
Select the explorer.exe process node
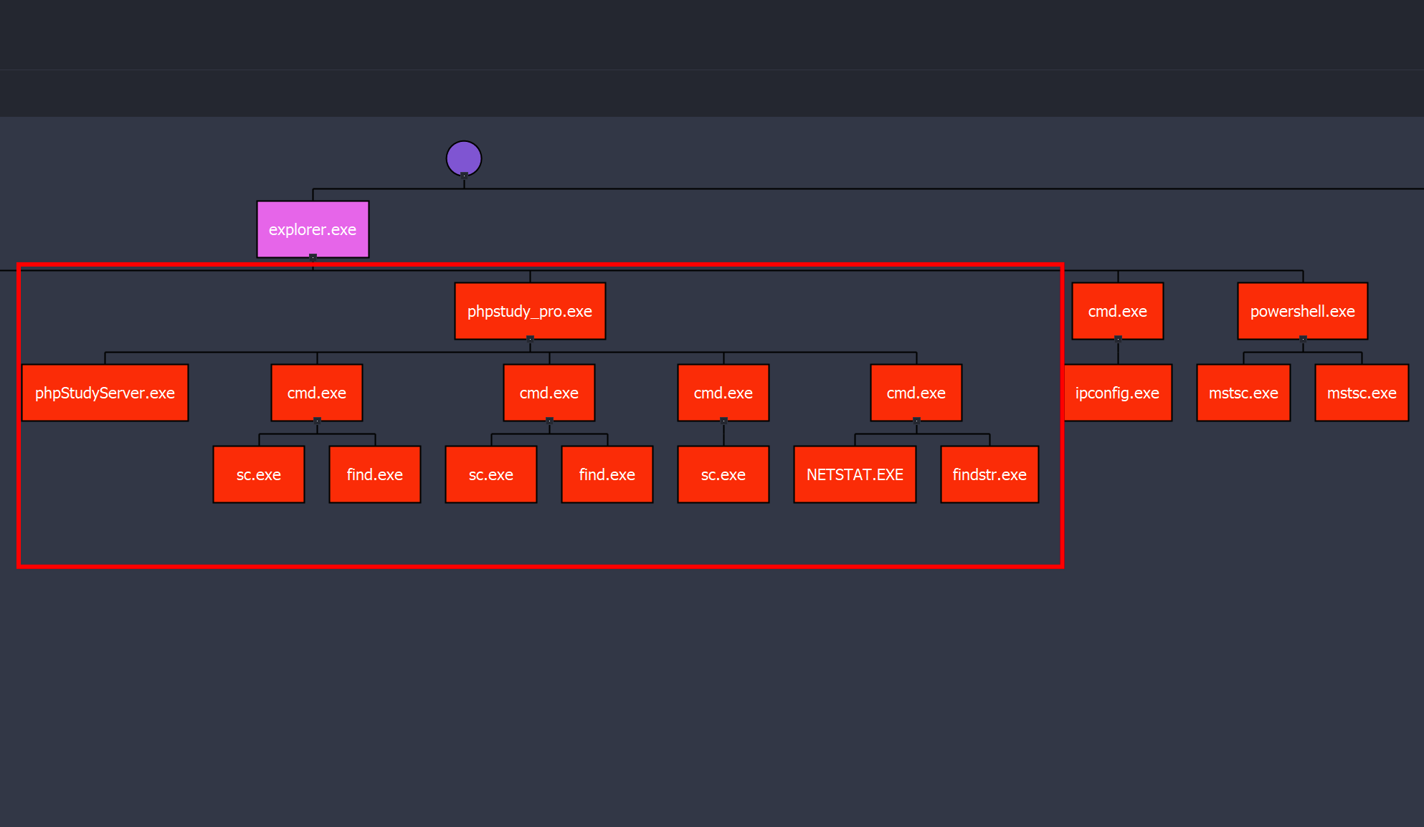[x=313, y=229]
